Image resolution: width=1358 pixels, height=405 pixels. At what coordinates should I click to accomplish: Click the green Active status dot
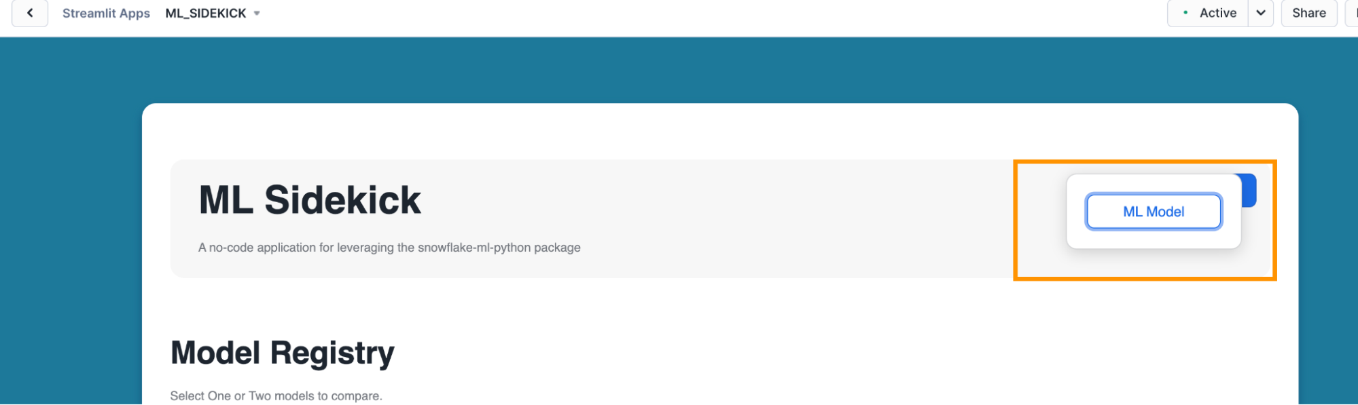tap(1185, 13)
